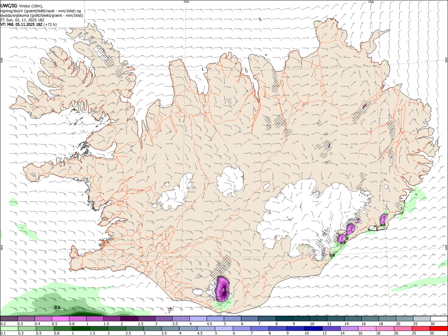This screenshot has height=336, width=448.
Task: Click the '(+72 h)' forecast offset text
Action: 50,24
